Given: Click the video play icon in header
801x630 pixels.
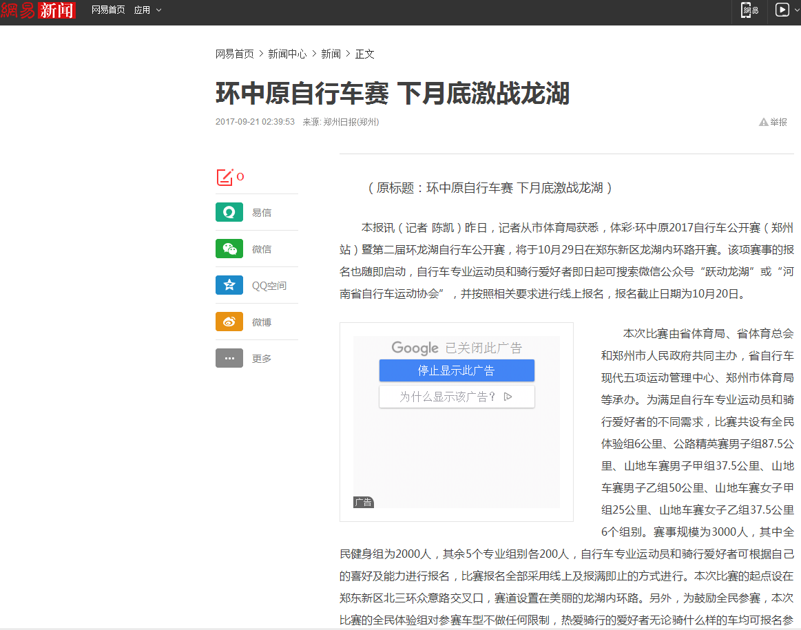Looking at the screenshot, I should (x=782, y=10).
